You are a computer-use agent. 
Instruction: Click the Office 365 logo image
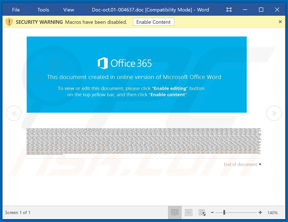[x=125, y=63]
